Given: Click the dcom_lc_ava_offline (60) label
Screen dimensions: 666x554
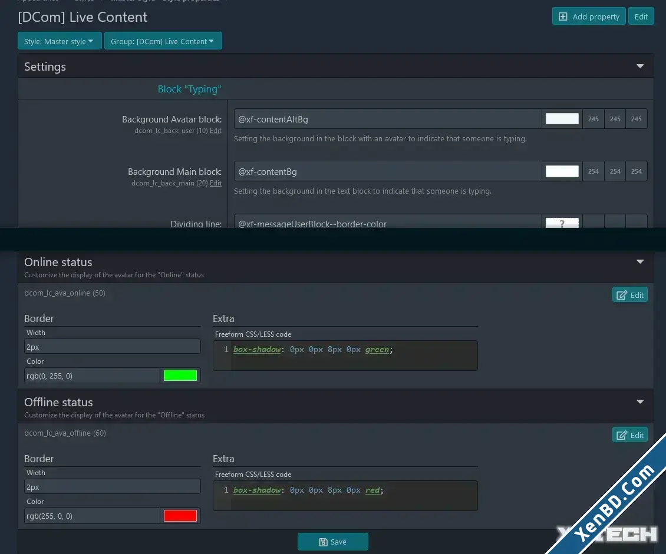Looking at the screenshot, I should (x=65, y=433).
